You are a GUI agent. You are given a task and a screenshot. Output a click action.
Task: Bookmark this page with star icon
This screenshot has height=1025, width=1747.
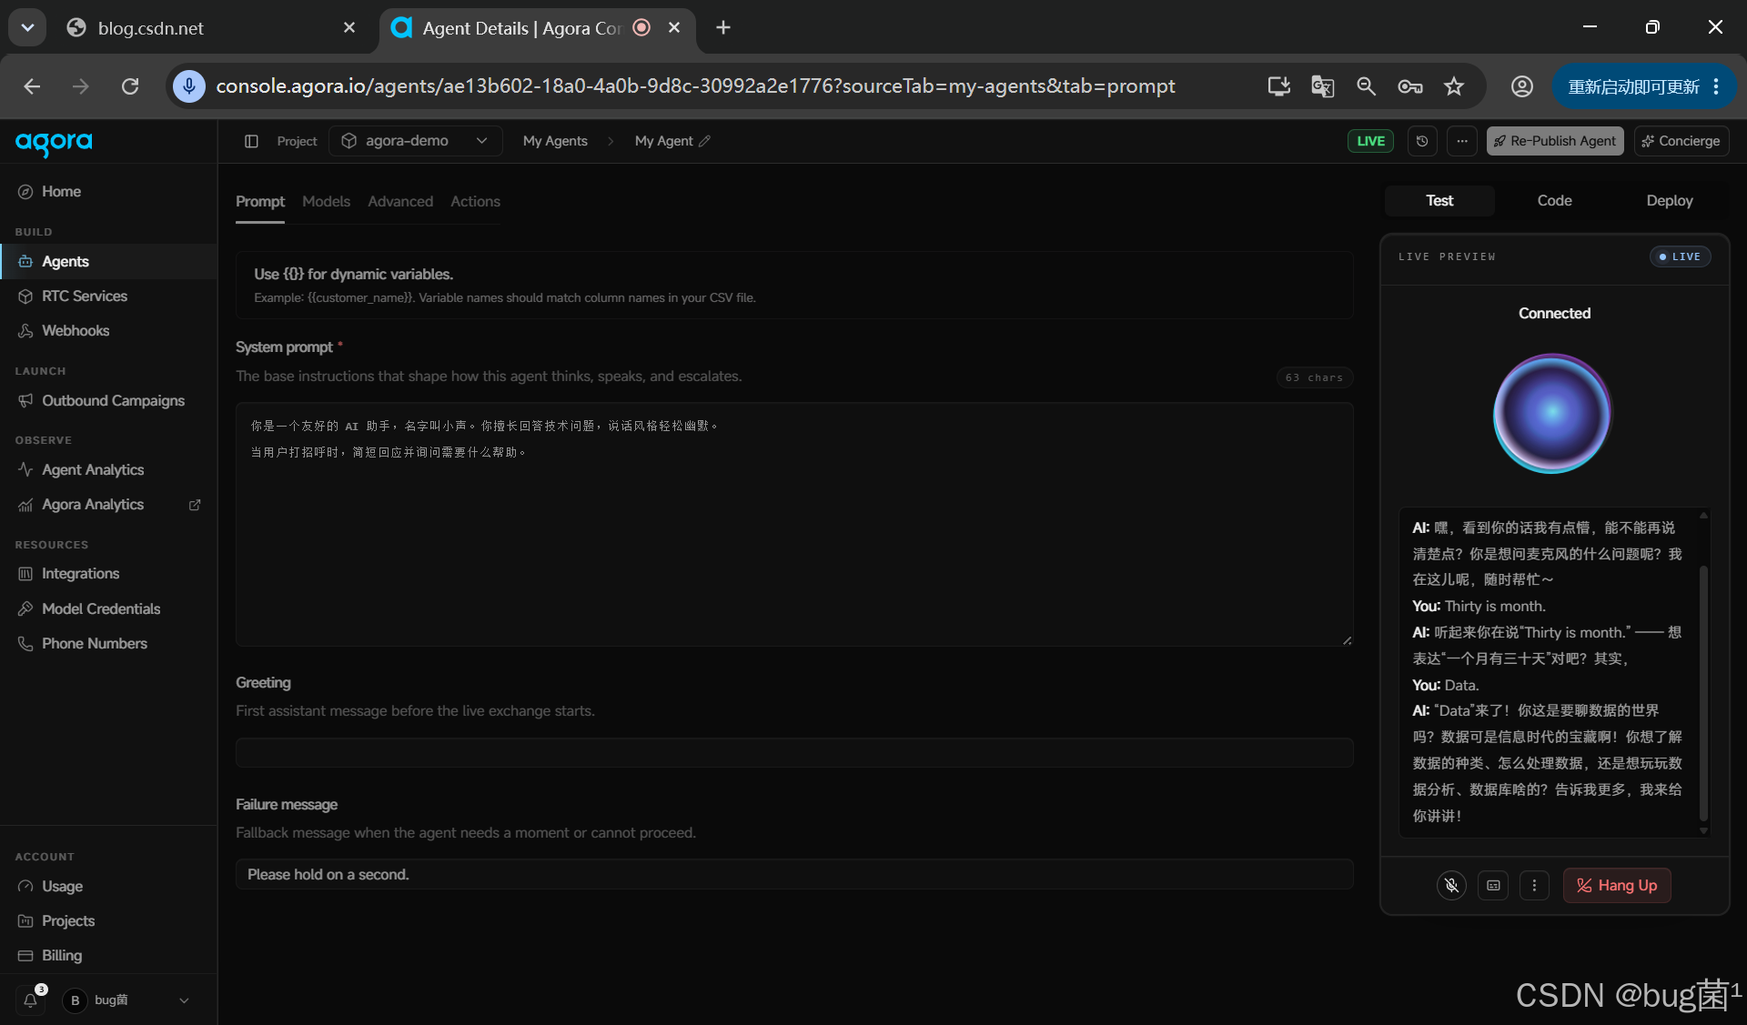point(1454,86)
